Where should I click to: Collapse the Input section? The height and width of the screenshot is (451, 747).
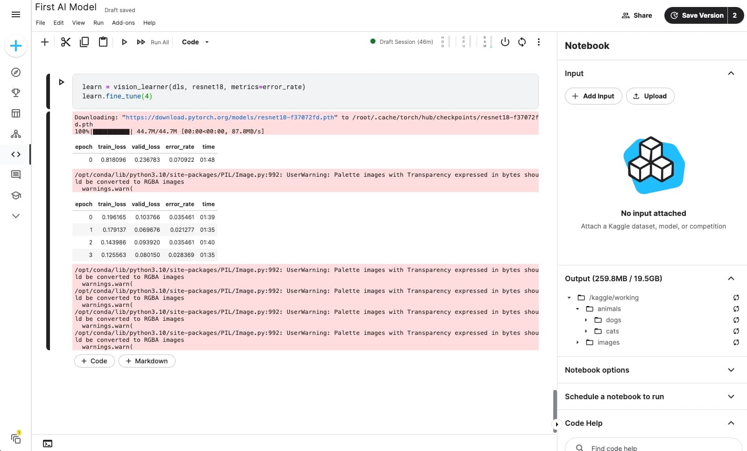(x=731, y=73)
